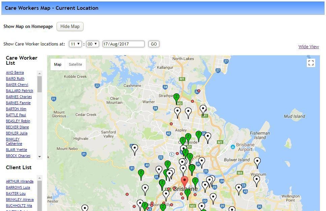Select care worker BARTON Kim
This screenshot has height=211, width=326.
click(16, 109)
